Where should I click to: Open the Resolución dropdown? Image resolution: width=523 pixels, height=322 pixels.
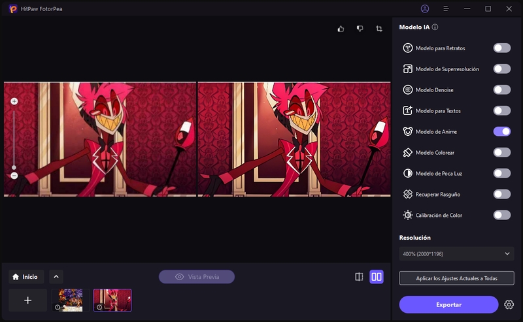pos(456,253)
